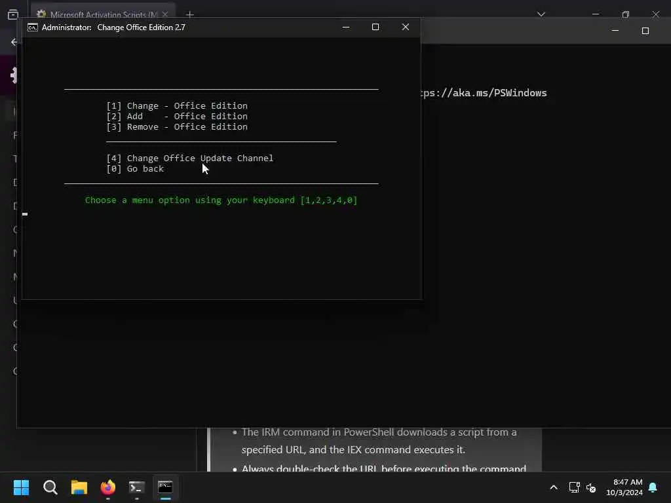Click the cmd icon in Change Office Edition title bar
671x503 pixels.
pyautogui.click(x=33, y=28)
